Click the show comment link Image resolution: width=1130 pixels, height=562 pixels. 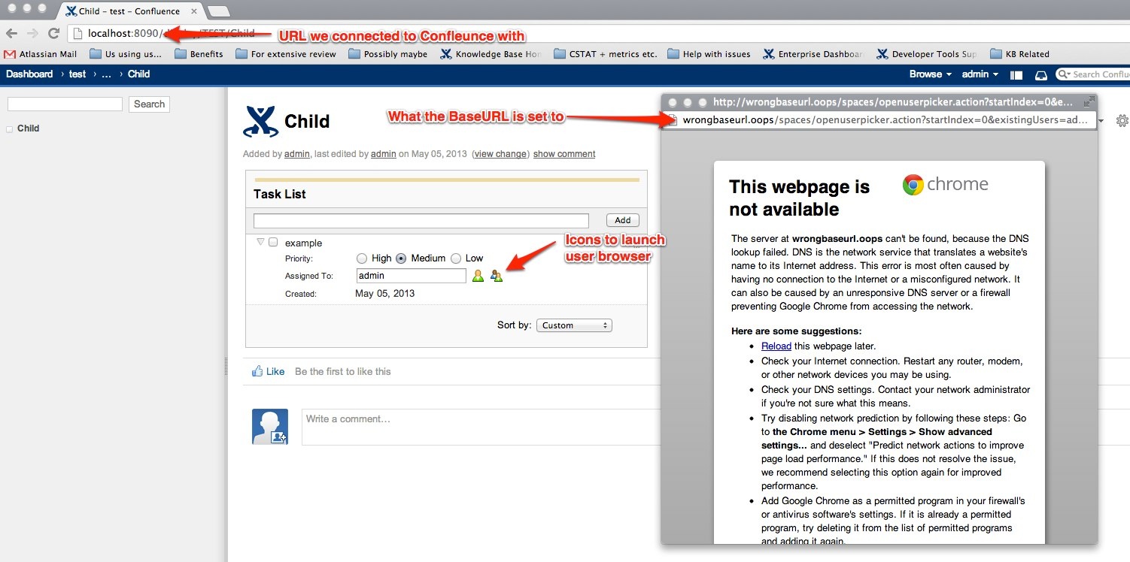[564, 154]
